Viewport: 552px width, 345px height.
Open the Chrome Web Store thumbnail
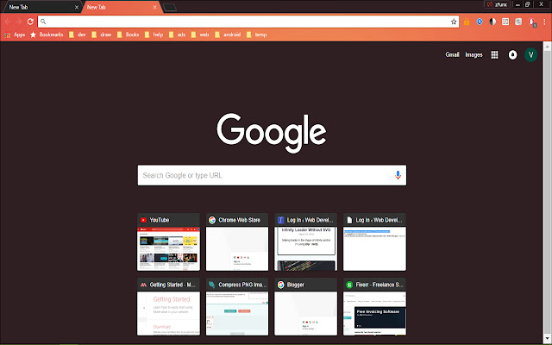(237, 249)
